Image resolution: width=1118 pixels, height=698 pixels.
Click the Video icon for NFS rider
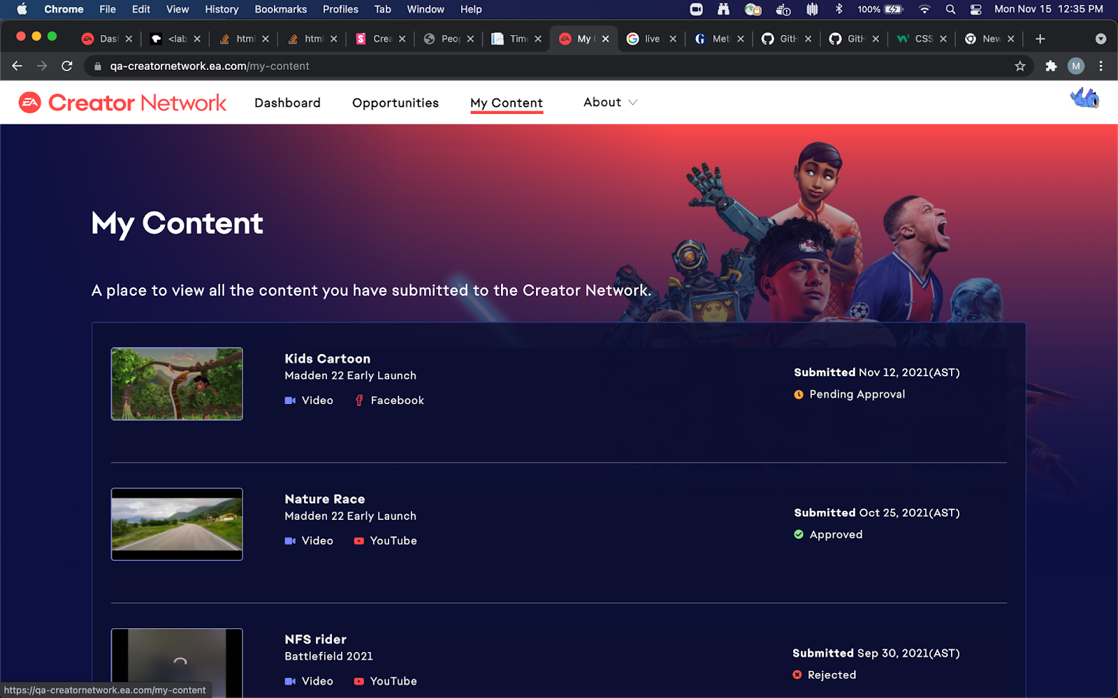290,681
